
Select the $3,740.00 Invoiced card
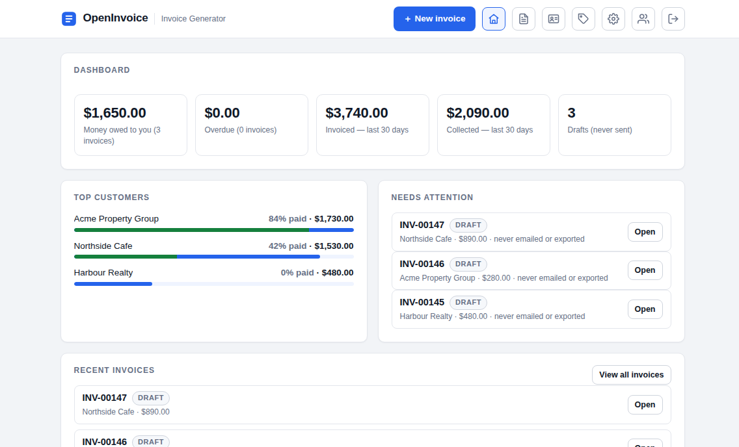(373, 125)
